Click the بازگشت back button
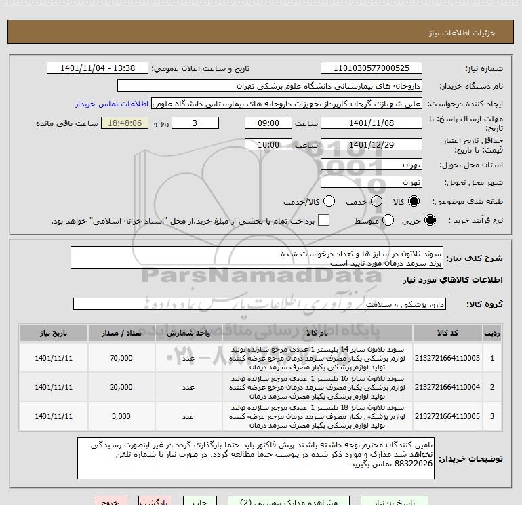The image size is (522, 505). pos(155,501)
